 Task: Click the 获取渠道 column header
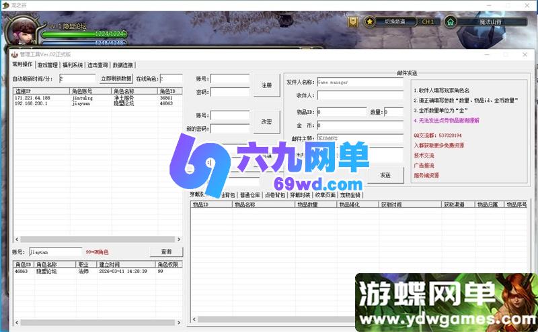[458, 205]
